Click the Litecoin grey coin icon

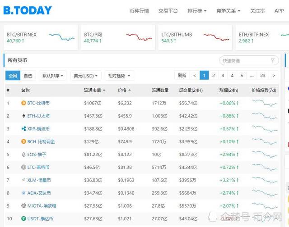click(23, 167)
